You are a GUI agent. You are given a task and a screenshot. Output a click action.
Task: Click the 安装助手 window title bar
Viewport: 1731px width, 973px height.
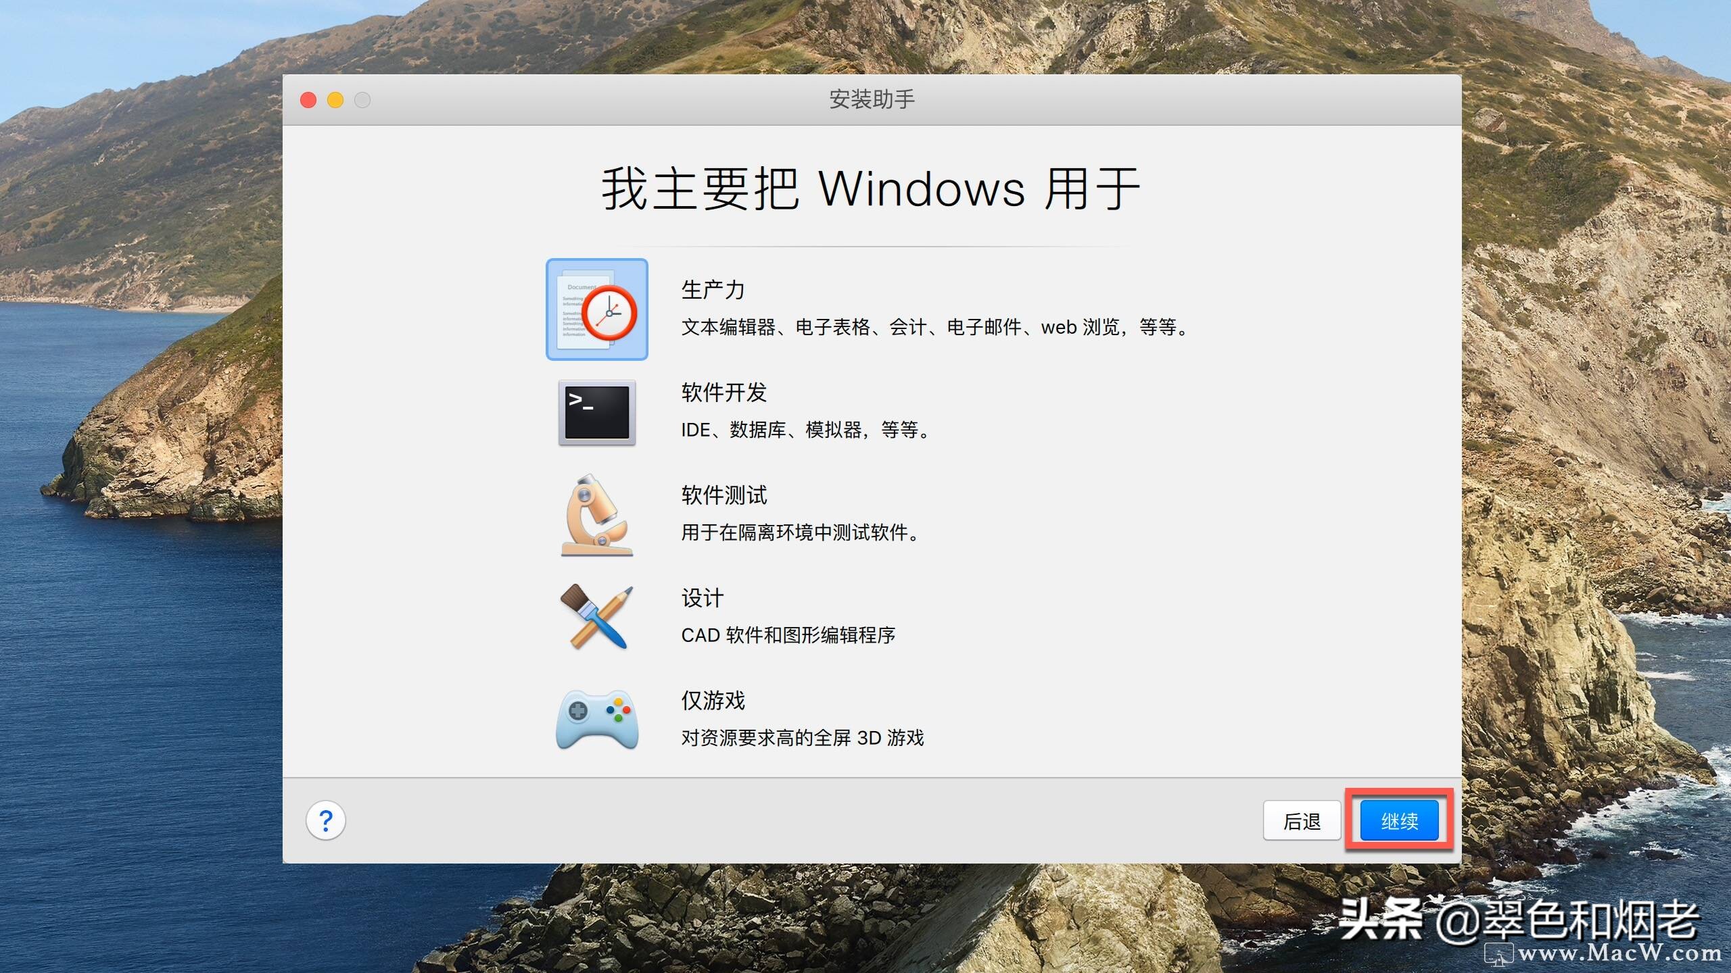[870, 99]
